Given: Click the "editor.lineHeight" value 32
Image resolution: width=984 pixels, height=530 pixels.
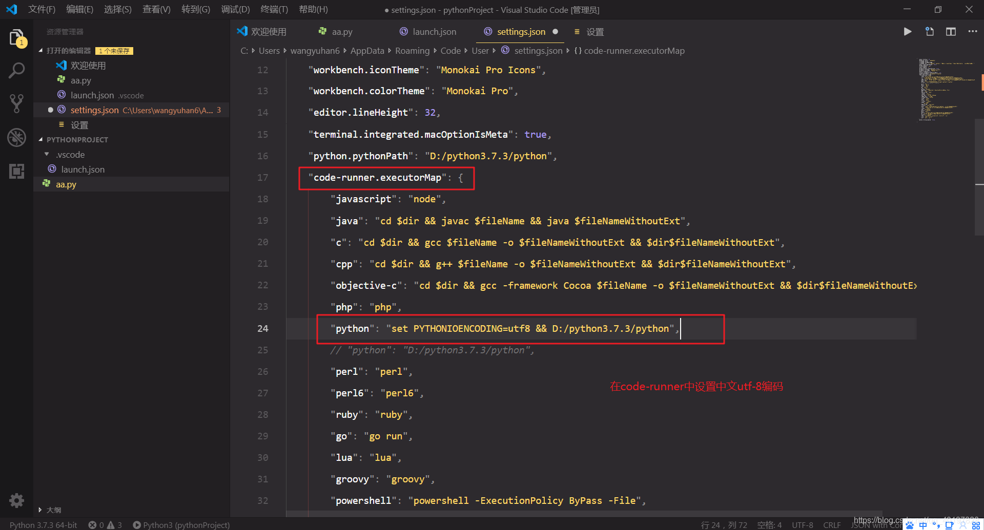Looking at the screenshot, I should 430,112.
